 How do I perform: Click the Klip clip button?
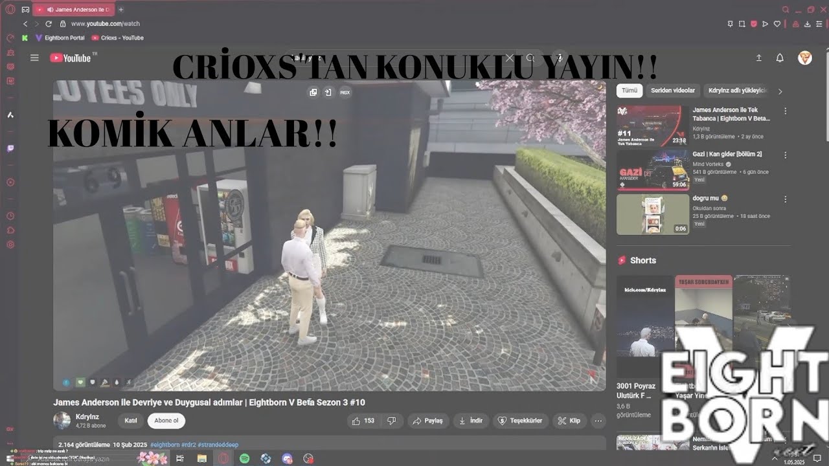pos(569,421)
